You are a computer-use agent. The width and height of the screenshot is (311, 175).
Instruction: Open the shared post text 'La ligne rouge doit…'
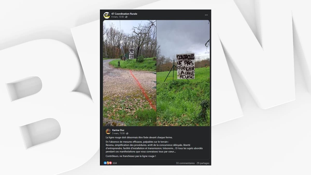(139, 137)
